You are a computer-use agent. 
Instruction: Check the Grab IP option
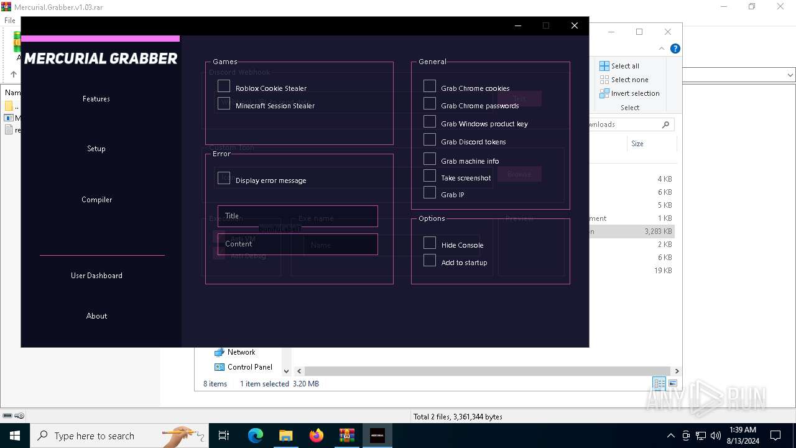(x=430, y=192)
